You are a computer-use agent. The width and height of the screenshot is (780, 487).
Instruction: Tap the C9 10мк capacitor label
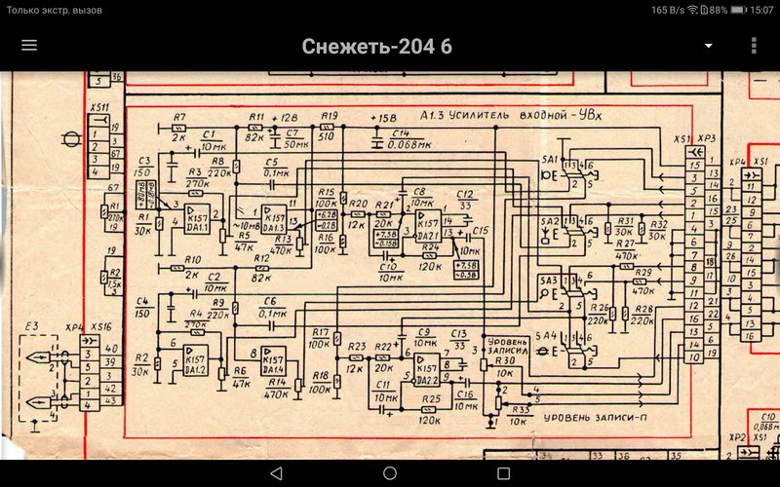(x=424, y=338)
